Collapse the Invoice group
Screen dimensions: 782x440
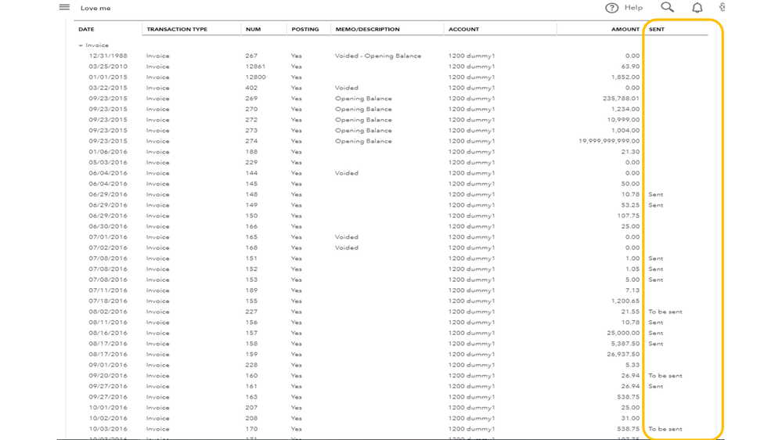pyautogui.click(x=81, y=45)
